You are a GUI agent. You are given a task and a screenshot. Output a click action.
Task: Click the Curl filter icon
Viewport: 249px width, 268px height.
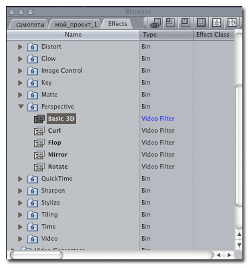coord(39,131)
